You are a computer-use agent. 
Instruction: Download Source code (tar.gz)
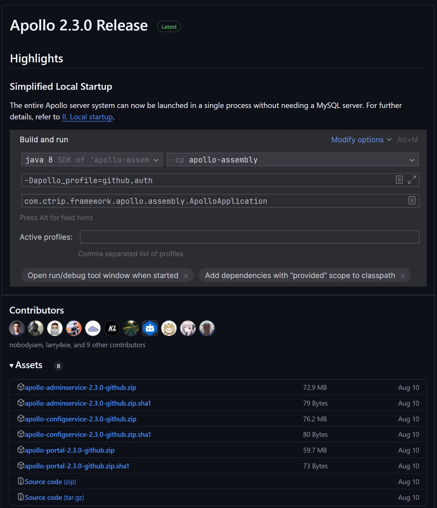pos(54,497)
